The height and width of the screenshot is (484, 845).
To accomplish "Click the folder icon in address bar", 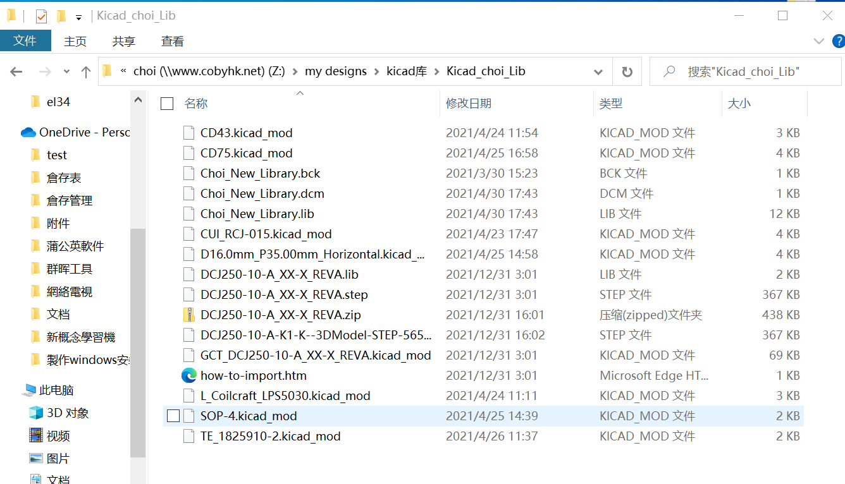I will coord(107,71).
